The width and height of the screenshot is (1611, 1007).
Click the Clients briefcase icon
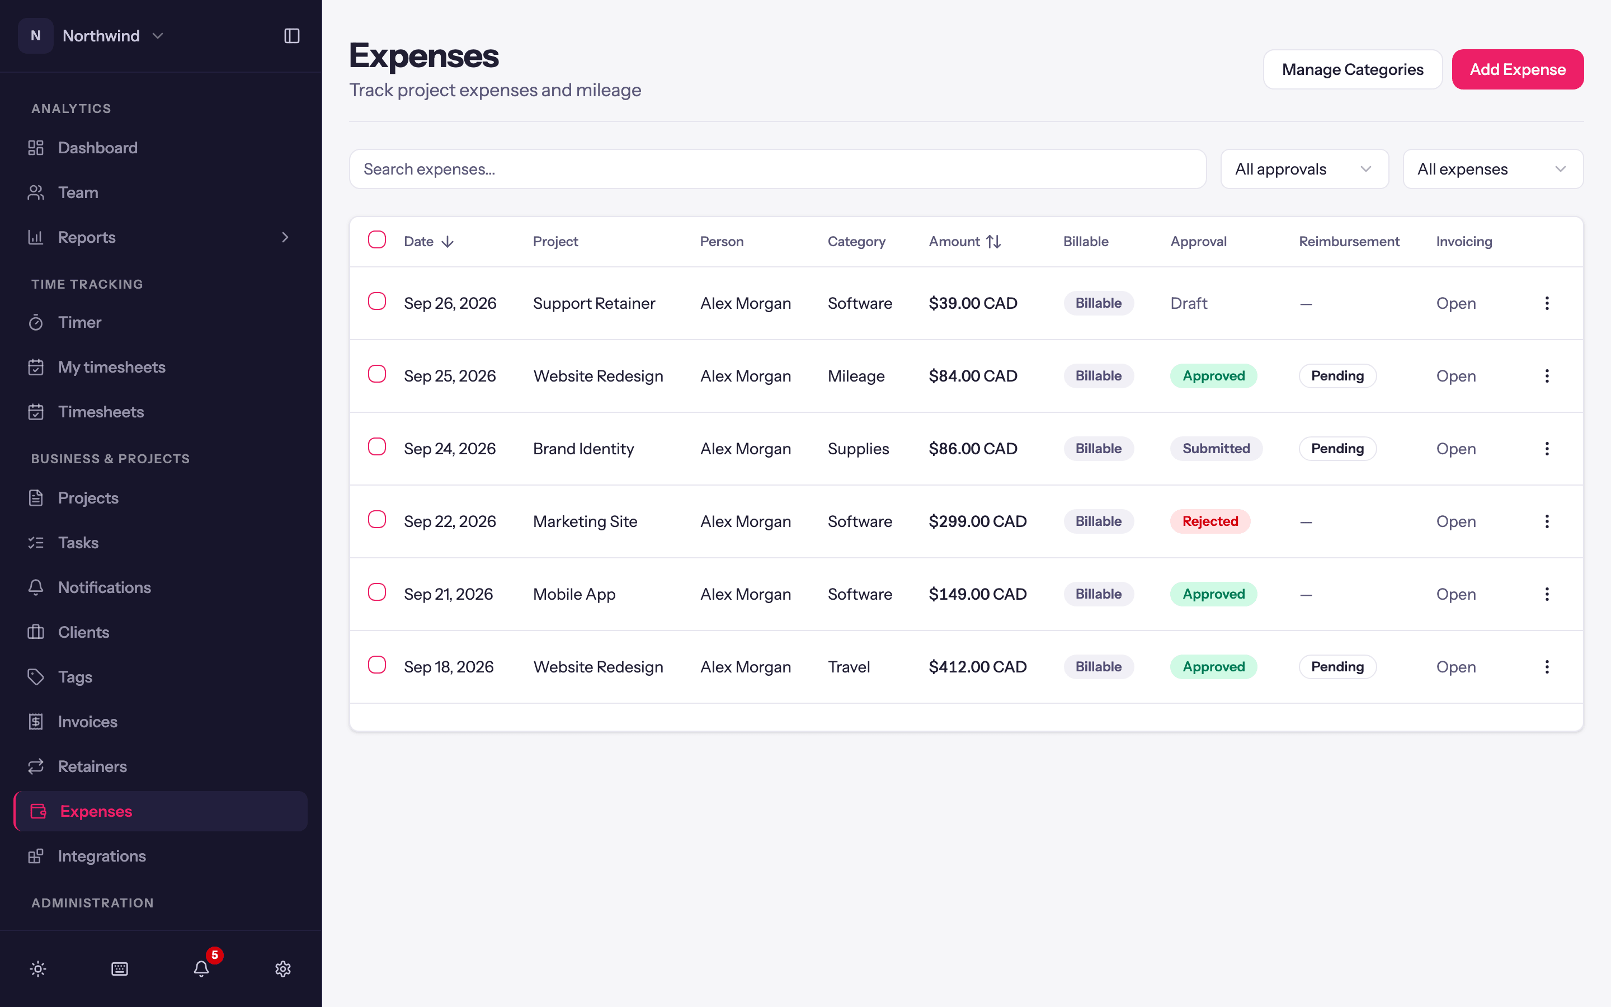tap(36, 632)
